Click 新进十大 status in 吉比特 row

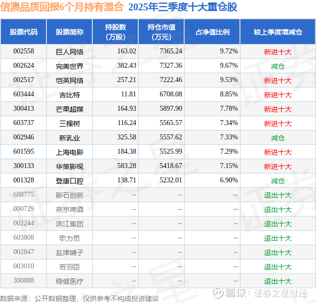click(278, 95)
